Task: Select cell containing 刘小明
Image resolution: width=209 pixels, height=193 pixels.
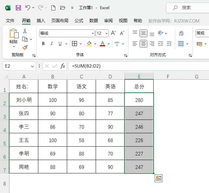Action: (x=24, y=100)
